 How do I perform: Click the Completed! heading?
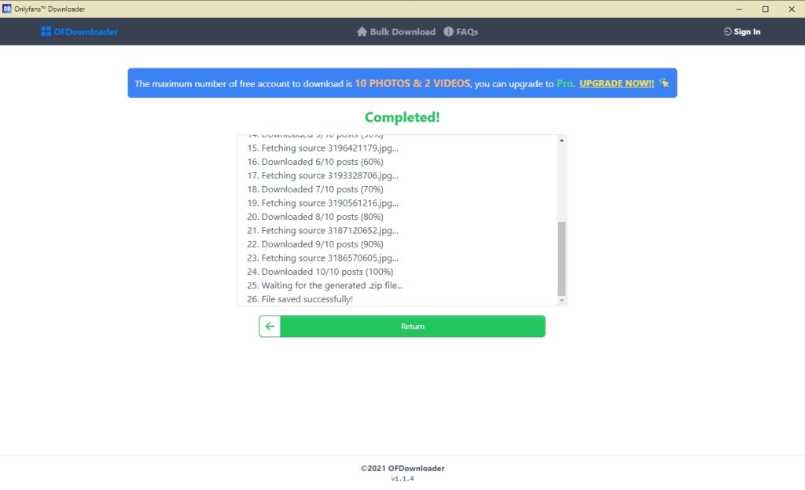tap(402, 117)
